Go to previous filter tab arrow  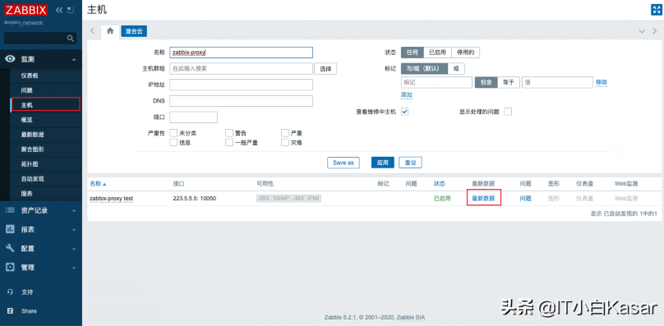click(92, 31)
